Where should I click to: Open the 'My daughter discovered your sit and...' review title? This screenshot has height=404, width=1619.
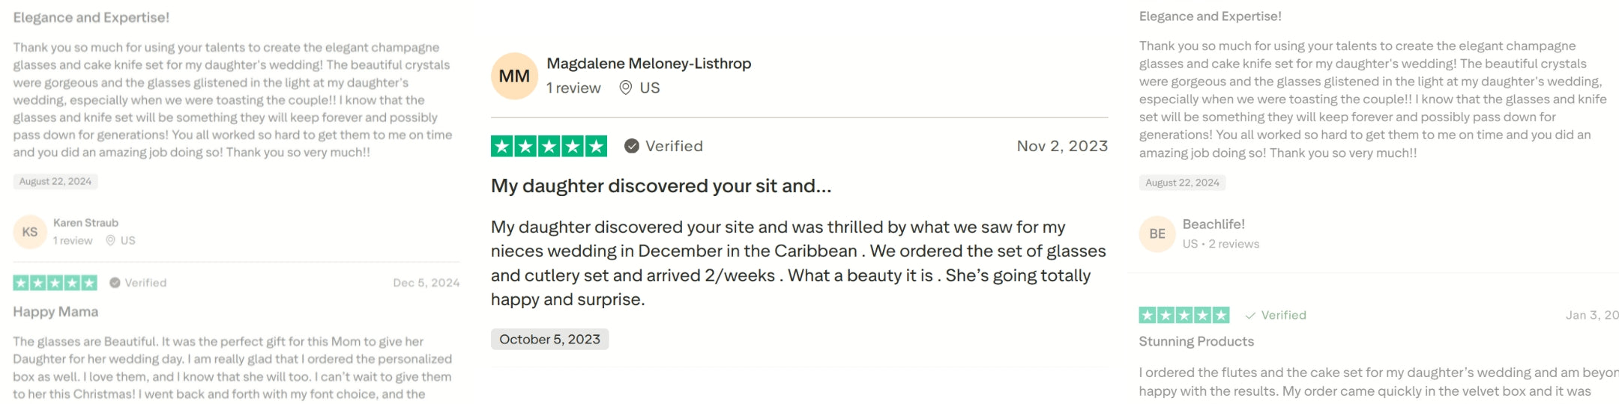(x=660, y=186)
